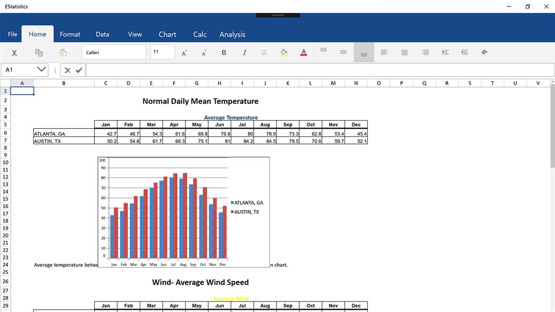The height and width of the screenshot is (312, 555).
Task: Open the cell borders icon
Action: pos(264,52)
